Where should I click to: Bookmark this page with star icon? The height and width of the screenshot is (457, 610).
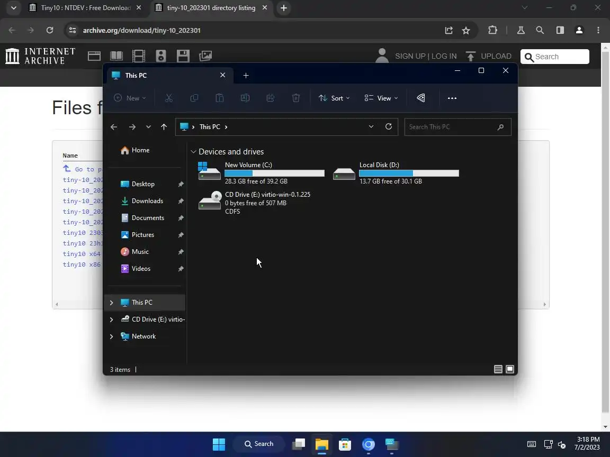466,30
